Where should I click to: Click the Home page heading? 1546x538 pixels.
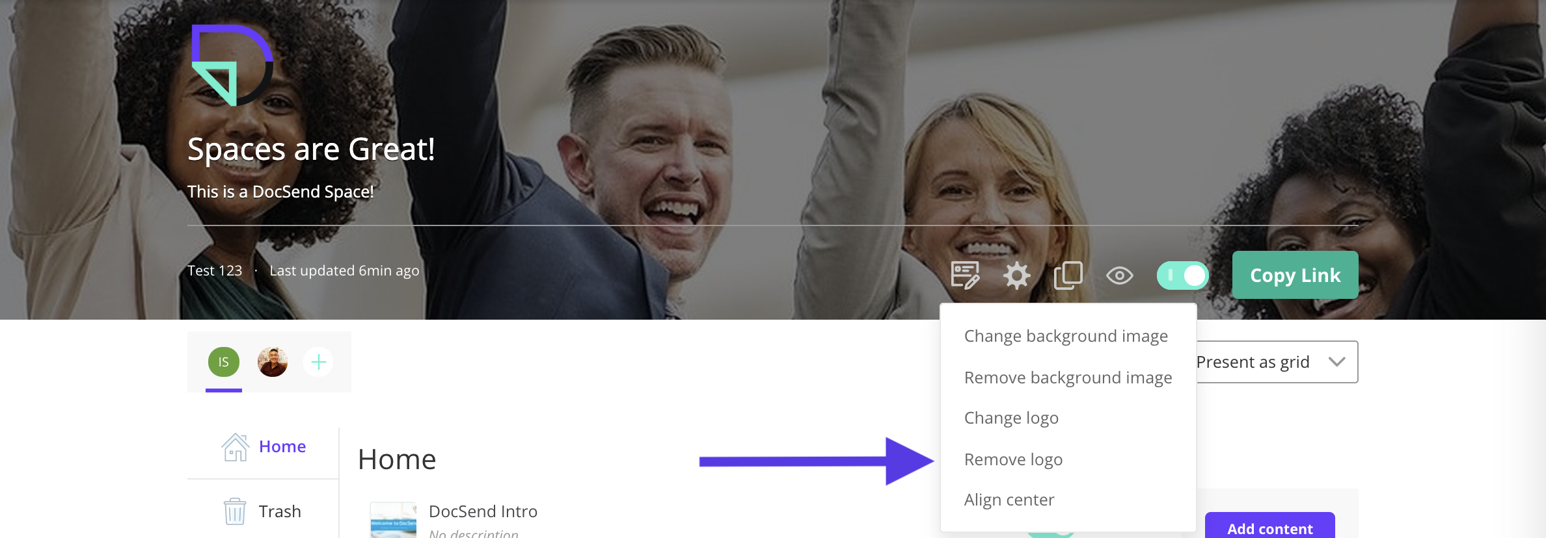click(397, 459)
